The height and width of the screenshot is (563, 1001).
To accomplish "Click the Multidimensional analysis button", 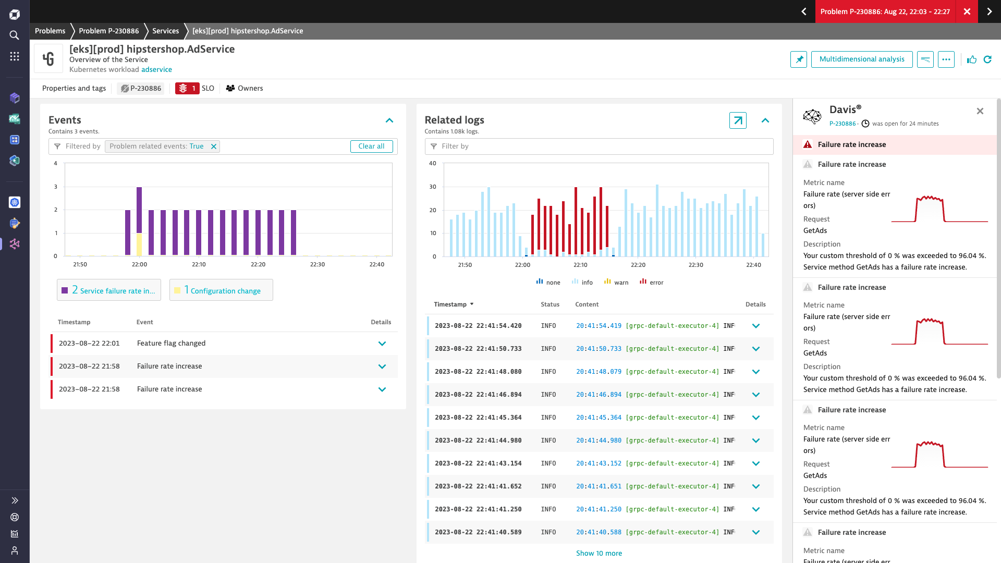I will click(861, 58).
